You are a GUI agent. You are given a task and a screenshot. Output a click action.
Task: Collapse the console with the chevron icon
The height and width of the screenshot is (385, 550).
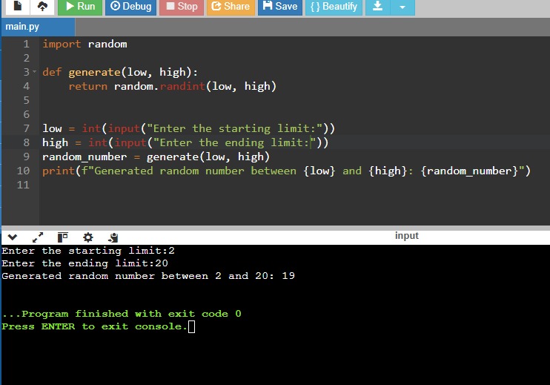[x=13, y=237]
